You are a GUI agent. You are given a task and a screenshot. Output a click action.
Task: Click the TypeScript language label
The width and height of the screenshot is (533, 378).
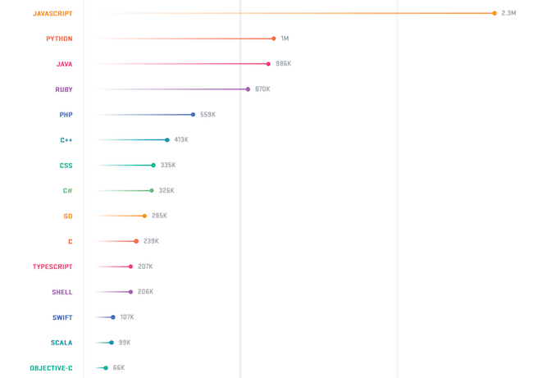pos(52,266)
